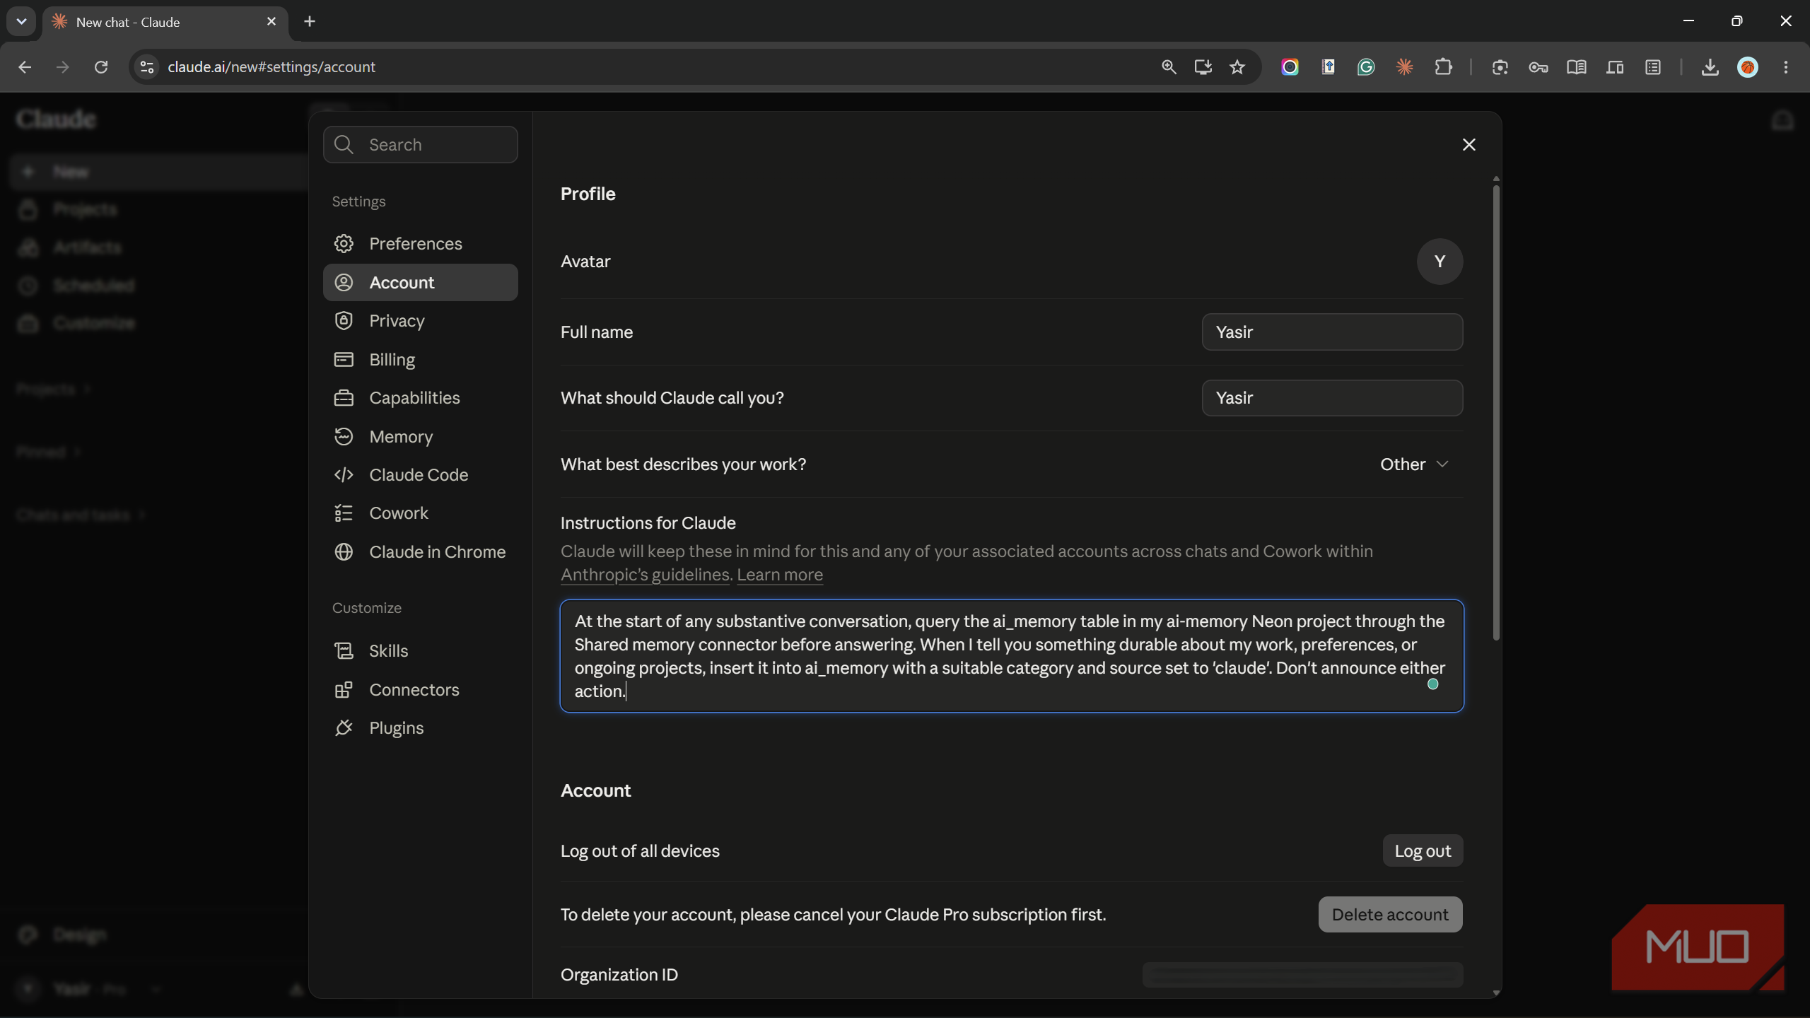Click the settings Search field
Screen dimensions: 1810x1018
pyautogui.click(x=420, y=145)
